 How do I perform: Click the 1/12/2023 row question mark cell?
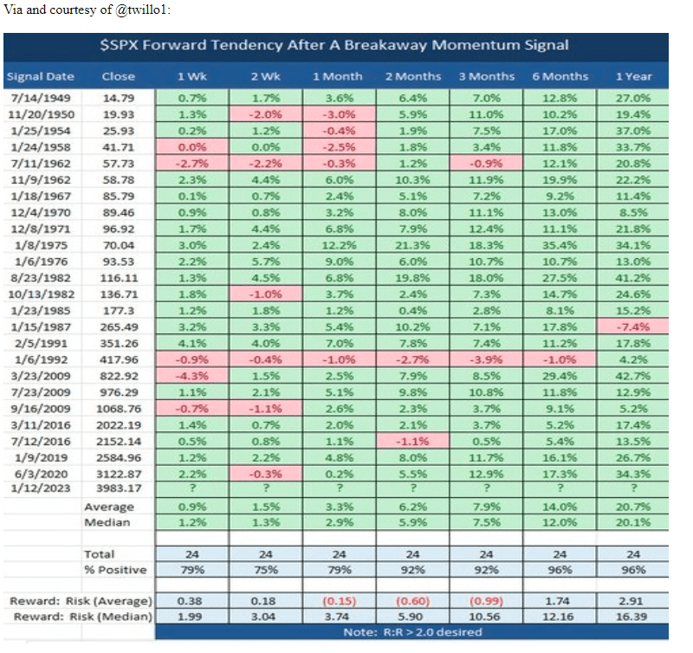point(191,488)
